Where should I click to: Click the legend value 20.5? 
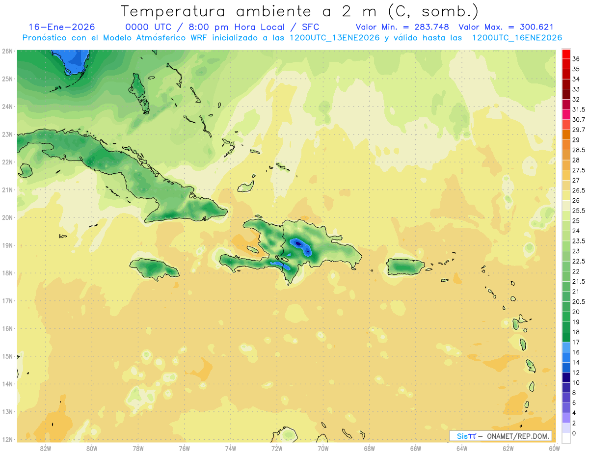tap(579, 302)
